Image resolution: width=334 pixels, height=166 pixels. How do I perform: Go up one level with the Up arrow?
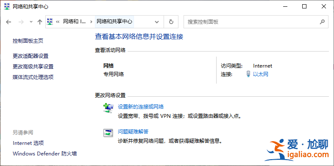coord(39,22)
